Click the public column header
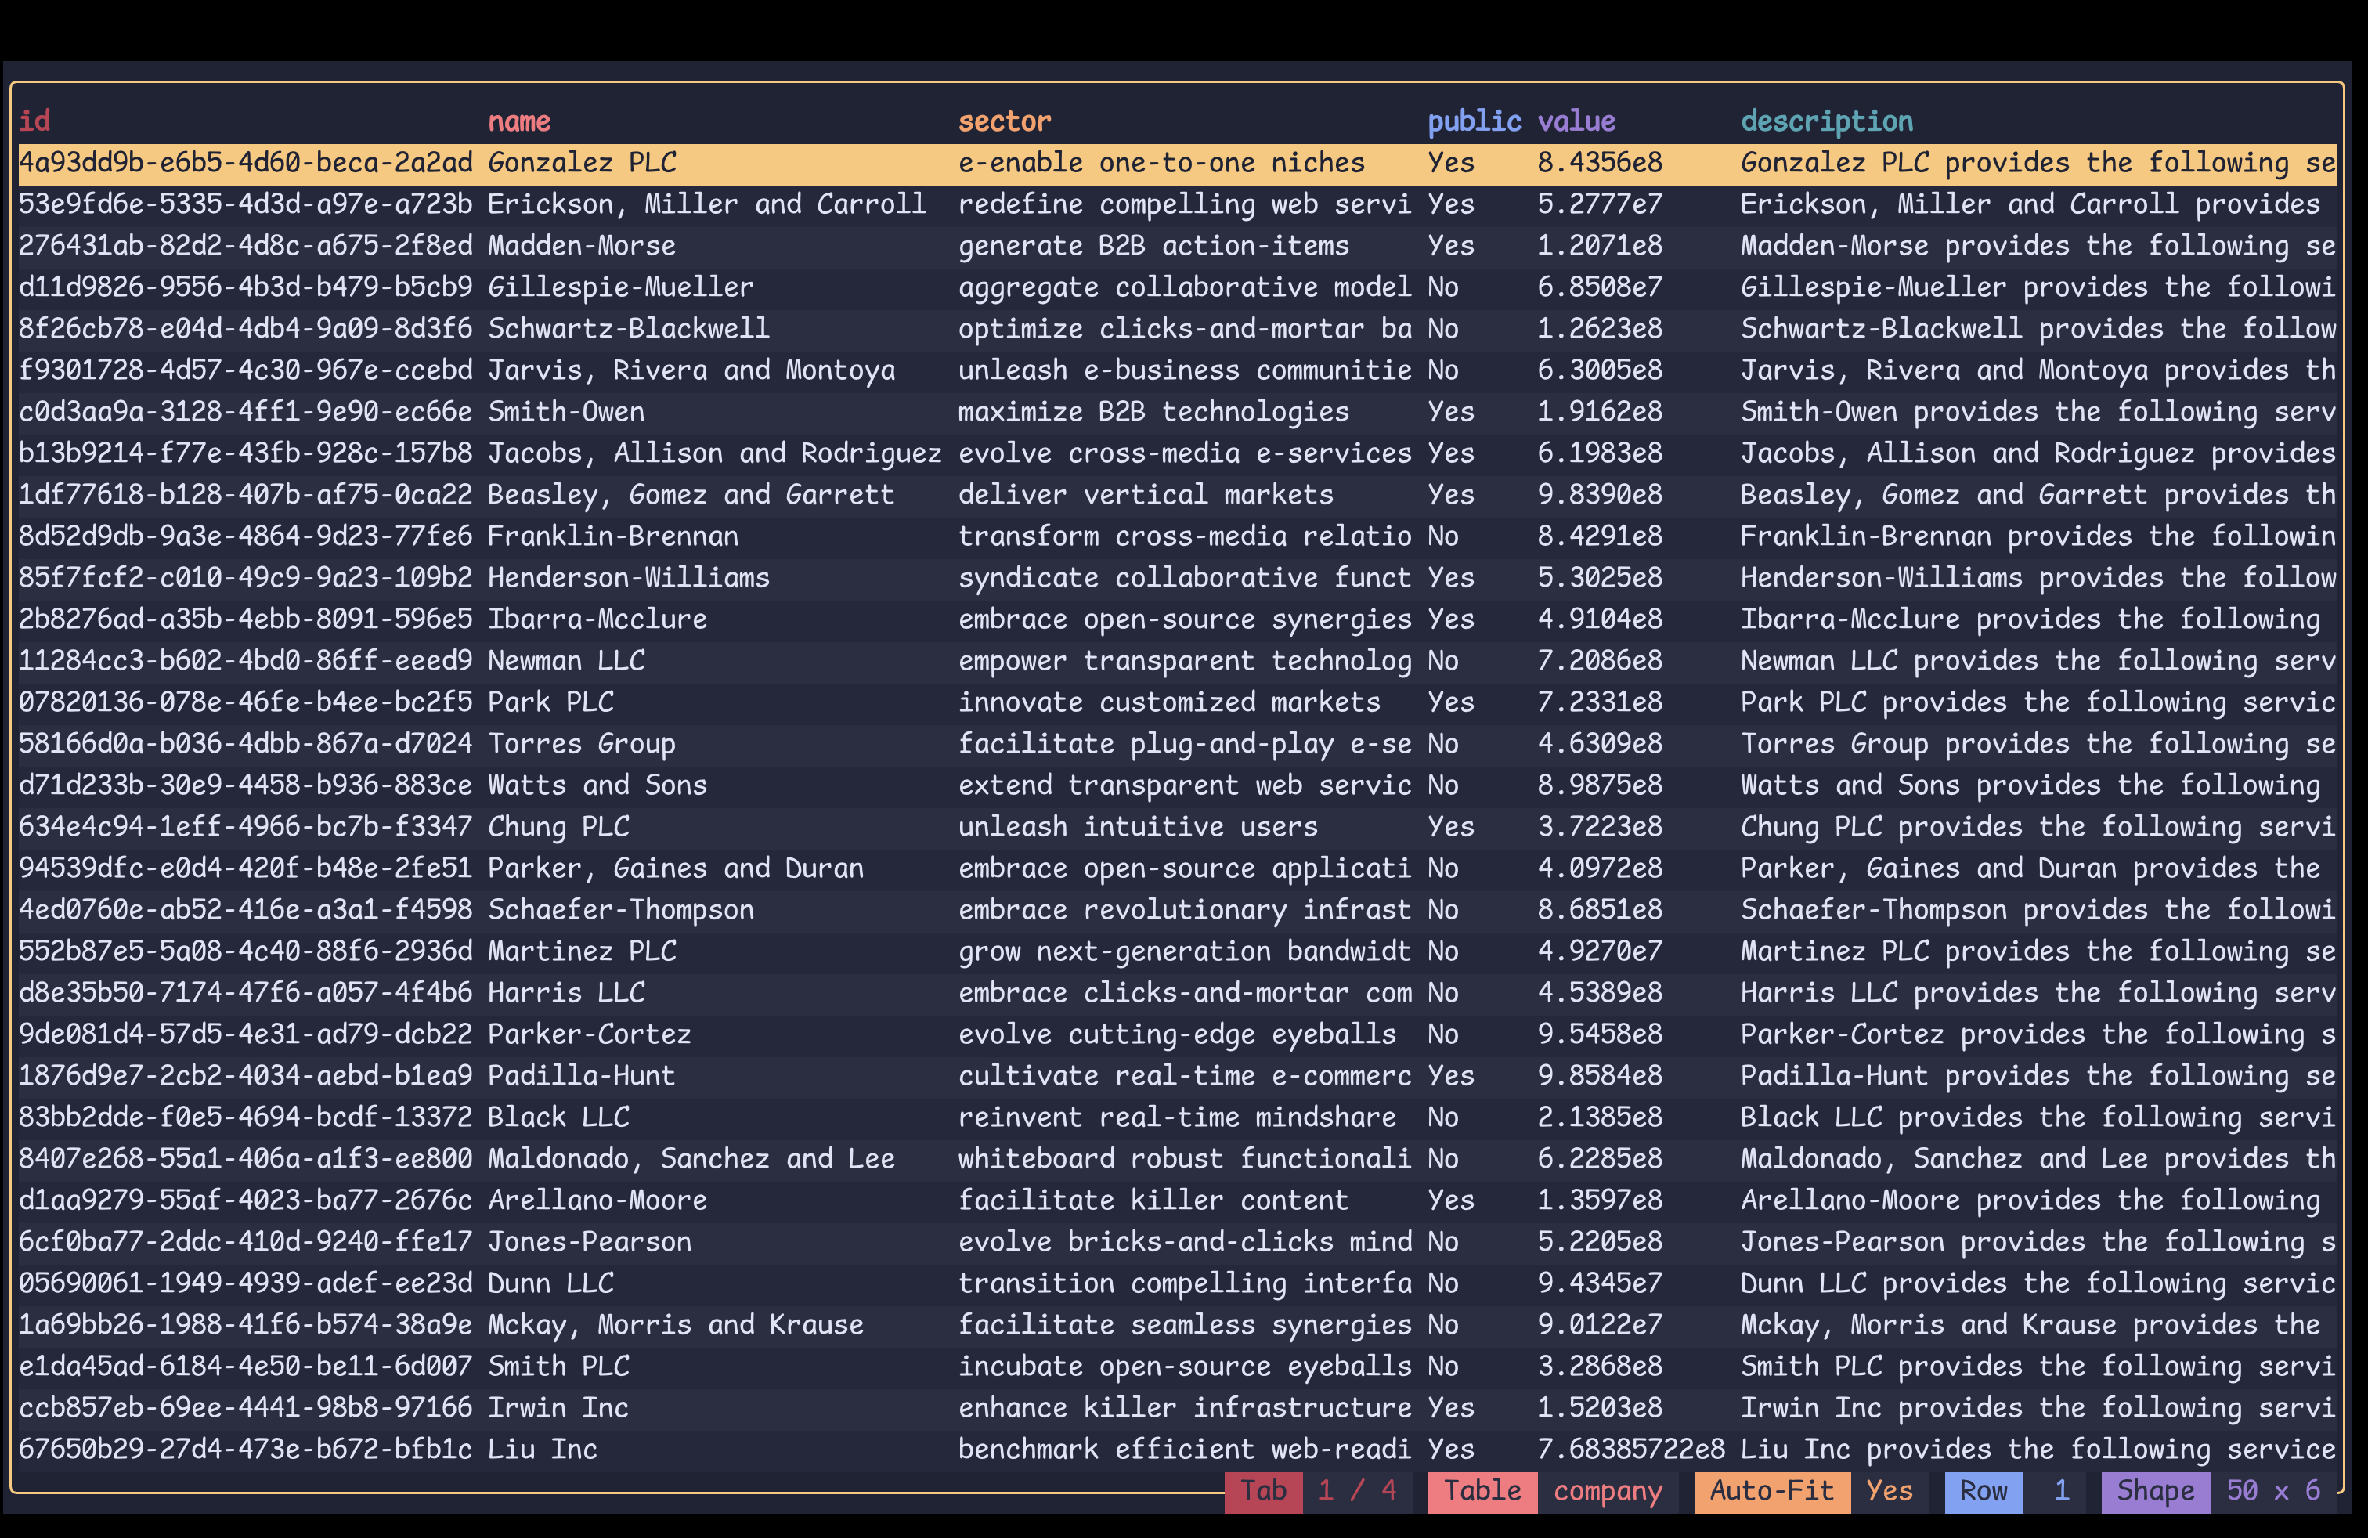This screenshot has width=2368, height=1538. tap(1474, 121)
